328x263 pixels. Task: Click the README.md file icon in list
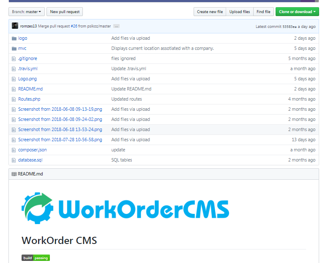(x=14, y=89)
